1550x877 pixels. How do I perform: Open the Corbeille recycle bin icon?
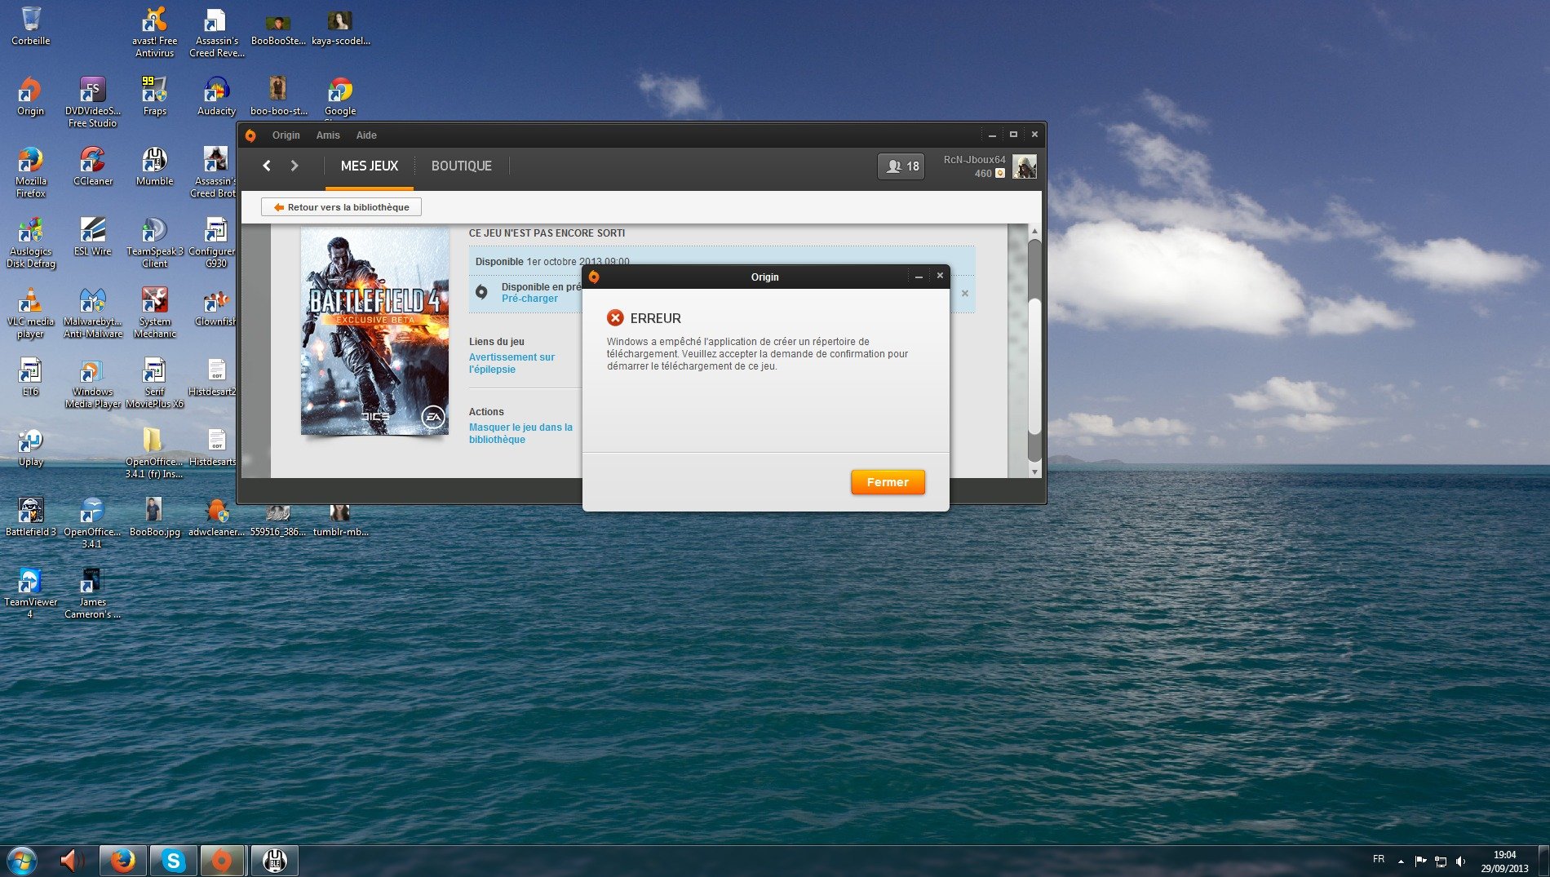tap(31, 26)
